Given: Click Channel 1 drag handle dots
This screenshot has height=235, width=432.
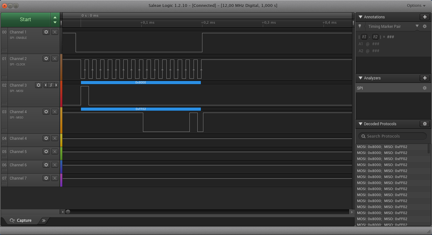Looking at the screenshot, I should point(4,50).
